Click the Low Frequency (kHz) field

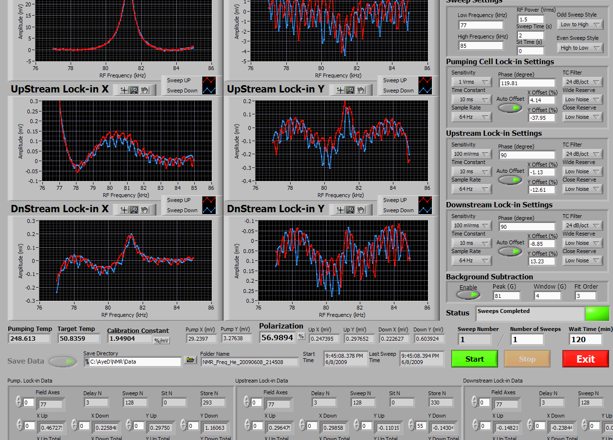pyautogui.click(x=481, y=25)
